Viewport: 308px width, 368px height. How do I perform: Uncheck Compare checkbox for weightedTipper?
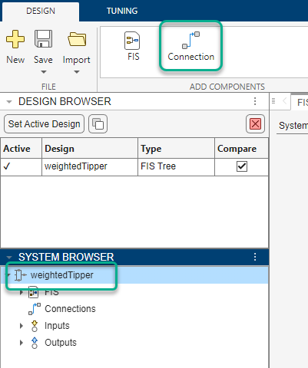coord(242,166)
